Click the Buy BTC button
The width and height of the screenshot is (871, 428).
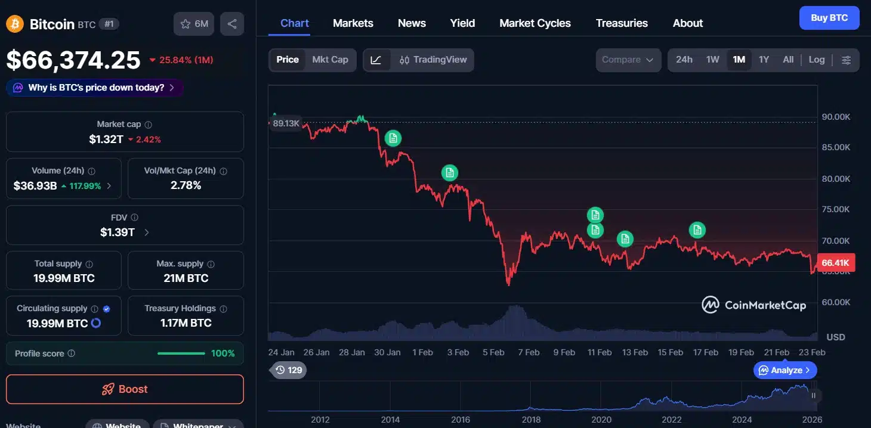[829, 18]
